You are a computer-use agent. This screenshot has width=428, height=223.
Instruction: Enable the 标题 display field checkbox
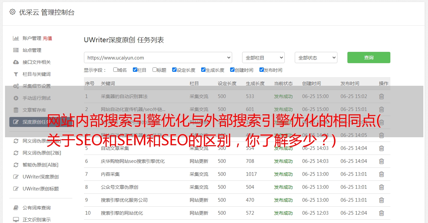(x=155, y=70)
